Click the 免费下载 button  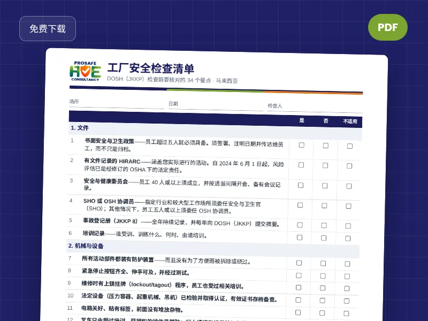click(48, 29)
